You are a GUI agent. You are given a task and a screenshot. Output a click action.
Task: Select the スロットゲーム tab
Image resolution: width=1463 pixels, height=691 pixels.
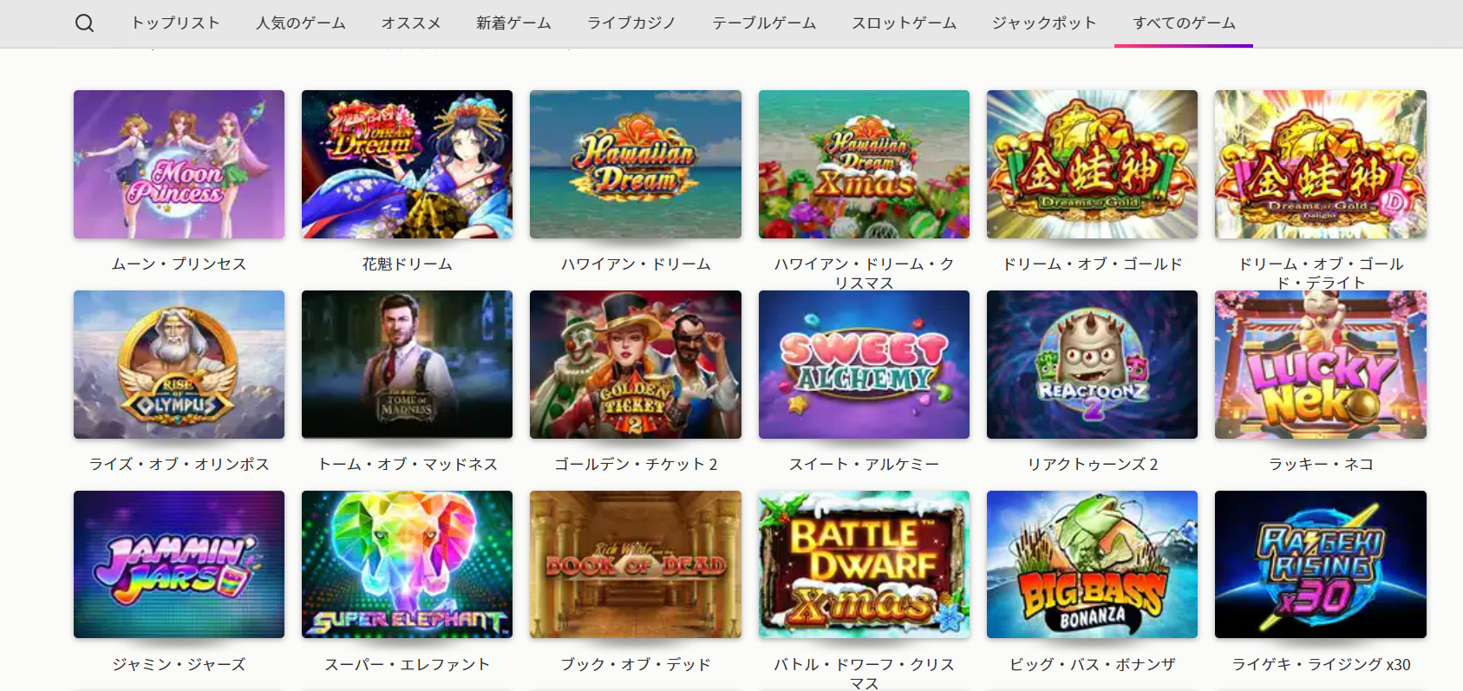pos(904,23)
